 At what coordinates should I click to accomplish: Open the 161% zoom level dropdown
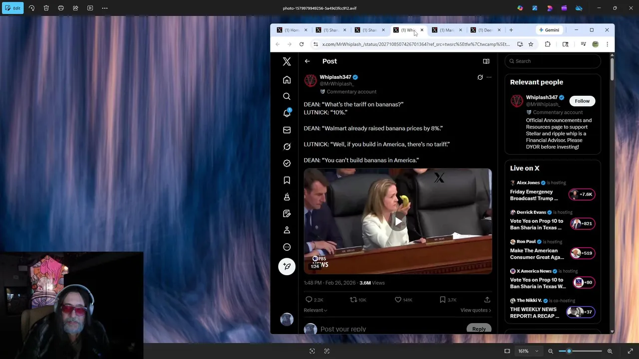tap(528, 351)
